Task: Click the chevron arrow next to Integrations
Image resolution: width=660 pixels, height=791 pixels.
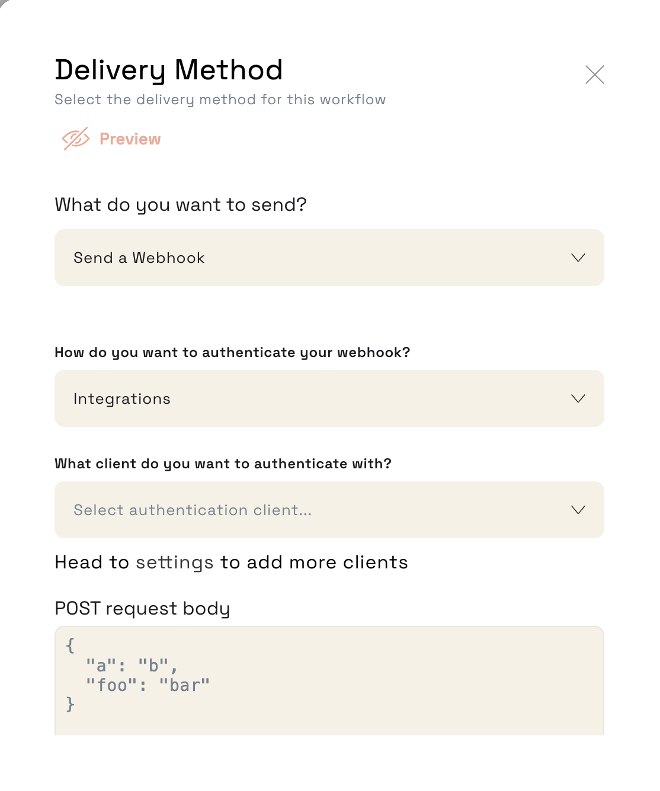Action: (578, 398)
